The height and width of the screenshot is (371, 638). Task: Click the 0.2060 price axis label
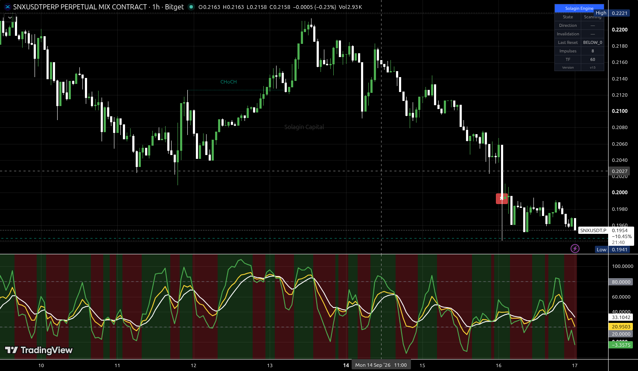point(620,144)
